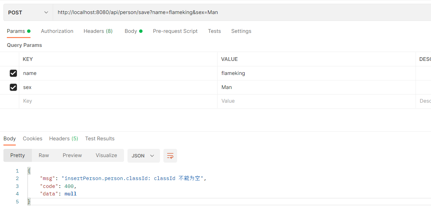Click the "data": null response line

pos(58,194)
